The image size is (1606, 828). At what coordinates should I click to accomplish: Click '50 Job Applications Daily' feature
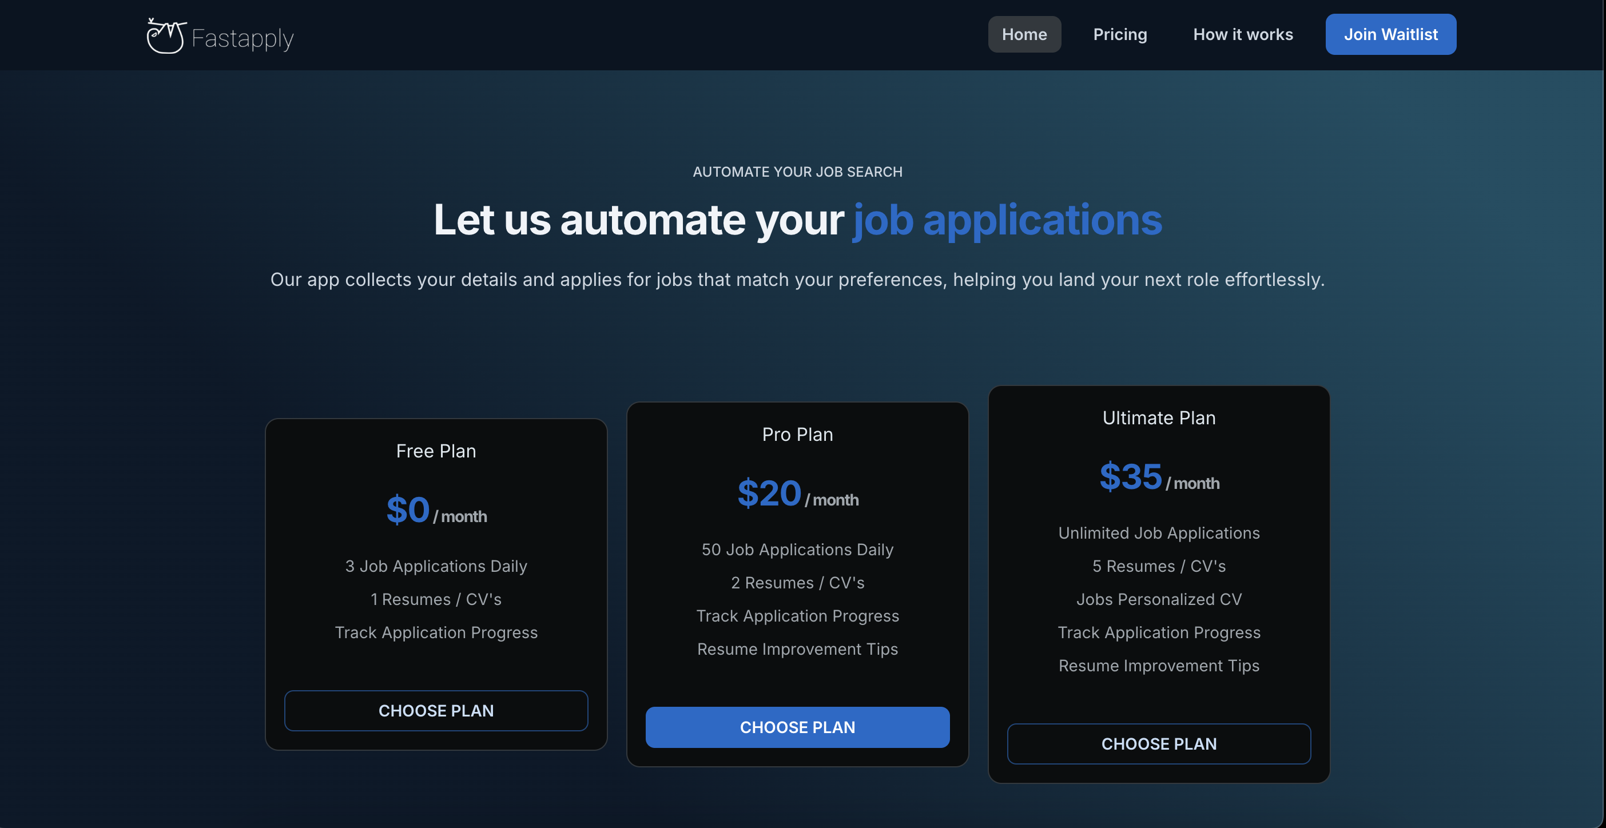click(x=797, y=550)
